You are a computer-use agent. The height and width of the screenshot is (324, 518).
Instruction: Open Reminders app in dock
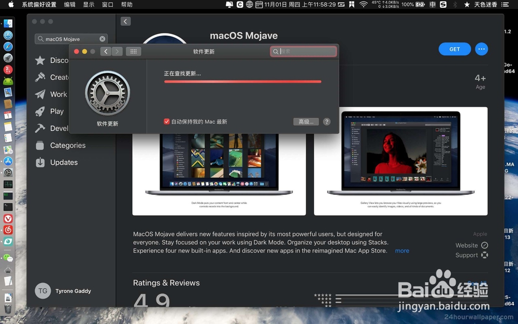click(x=8, y=138)
